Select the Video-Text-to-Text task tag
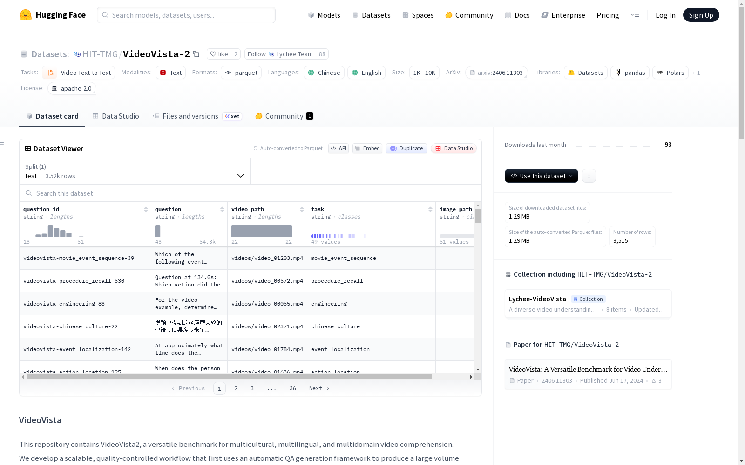The width and height of the screenshot is (745, 465). 78,73
